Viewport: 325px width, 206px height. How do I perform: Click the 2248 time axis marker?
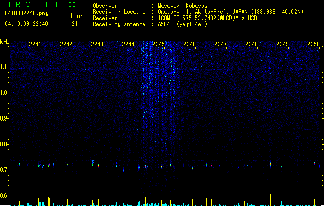[x=252, y=44]
